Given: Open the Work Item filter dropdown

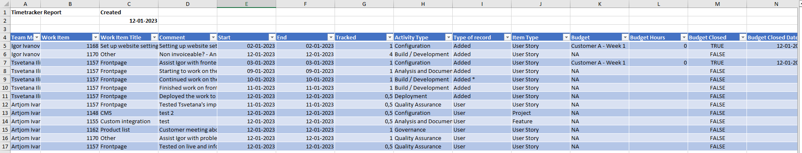Looking at the screenshot, I should pyautogui.click(x=95, y=37).
